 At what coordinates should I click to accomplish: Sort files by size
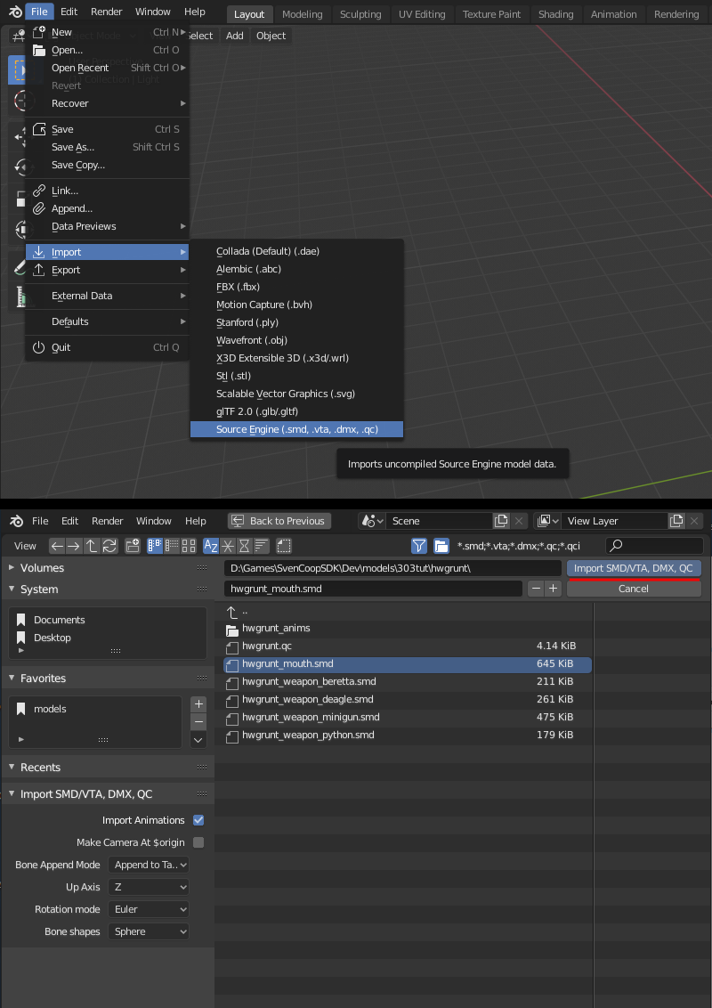[x=261, y=546]
